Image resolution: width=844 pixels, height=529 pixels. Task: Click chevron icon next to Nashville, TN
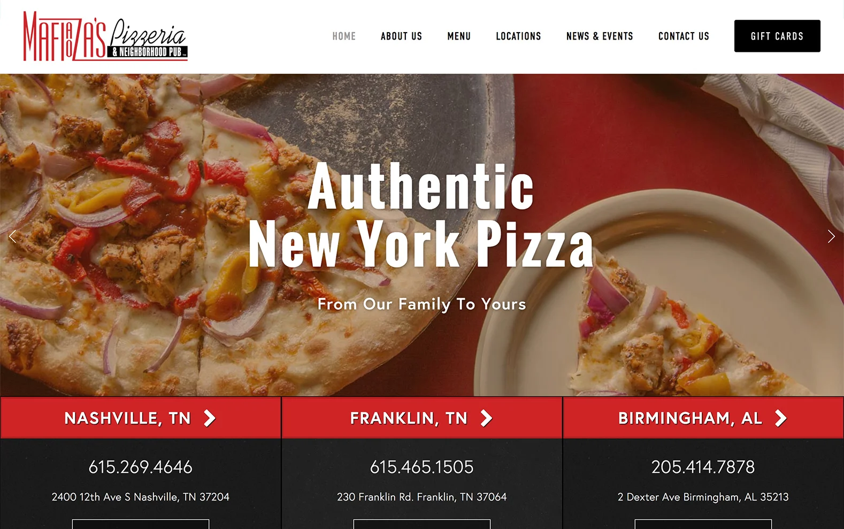(210, 418)
